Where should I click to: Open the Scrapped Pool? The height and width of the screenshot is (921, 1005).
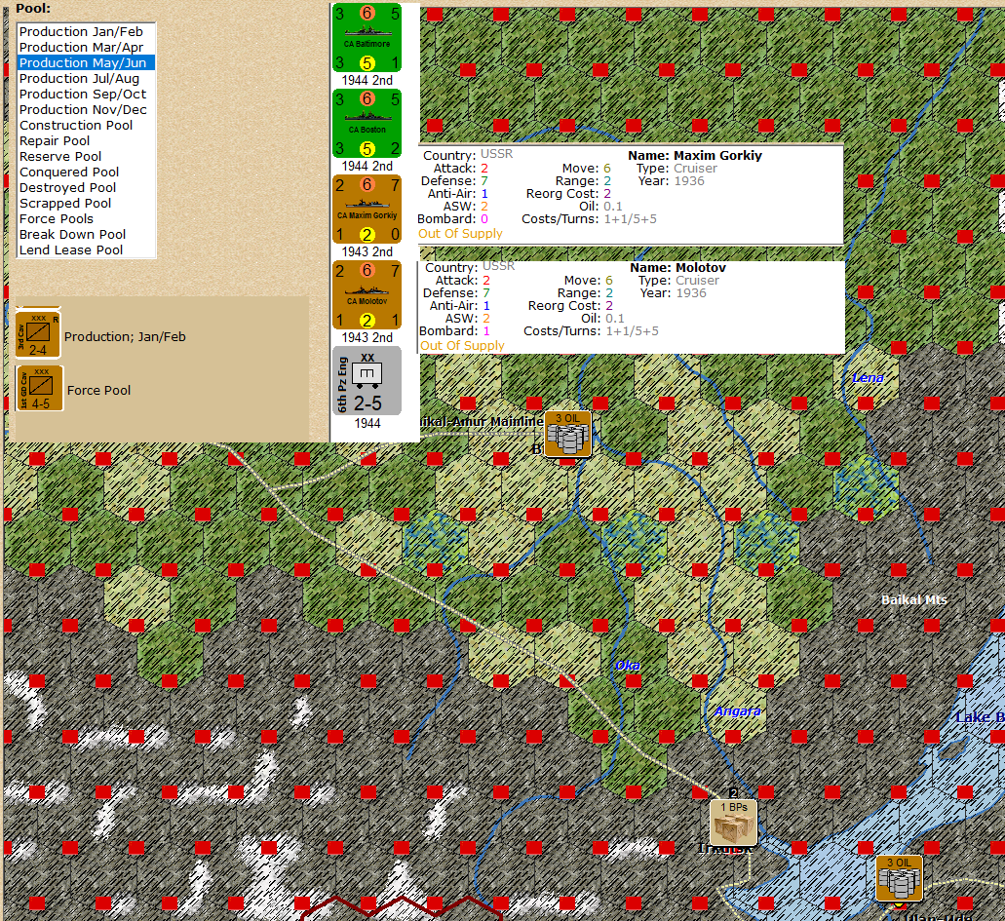[x=86, y=203]
